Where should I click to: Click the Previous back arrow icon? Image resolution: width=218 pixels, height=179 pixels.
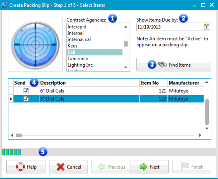coord(101,167)
